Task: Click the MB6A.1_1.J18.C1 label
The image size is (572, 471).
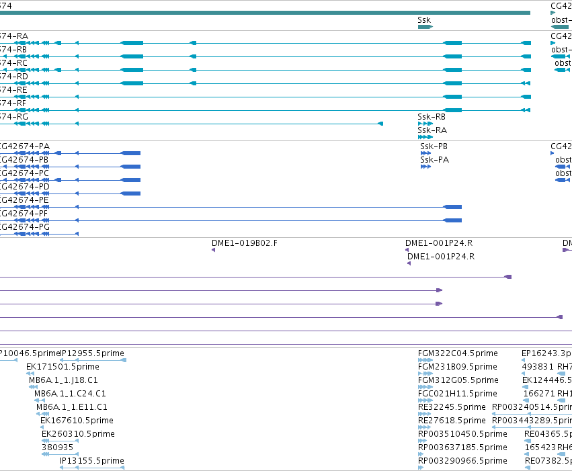Action: click(x=63, y=380)
